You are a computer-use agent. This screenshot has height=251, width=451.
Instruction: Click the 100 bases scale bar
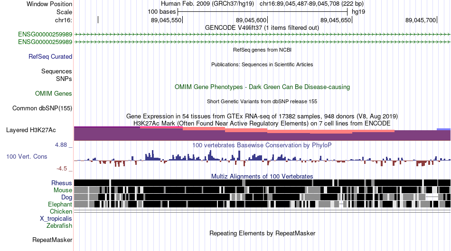(x=263, y=12)
